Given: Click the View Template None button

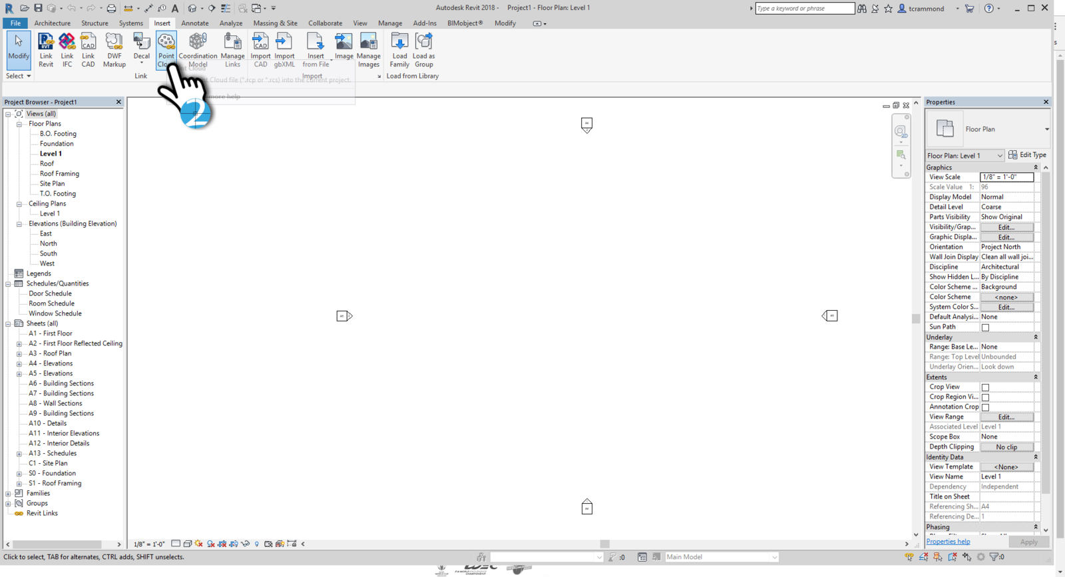Looking at the screenshot, I should (x=1006, y=467).
